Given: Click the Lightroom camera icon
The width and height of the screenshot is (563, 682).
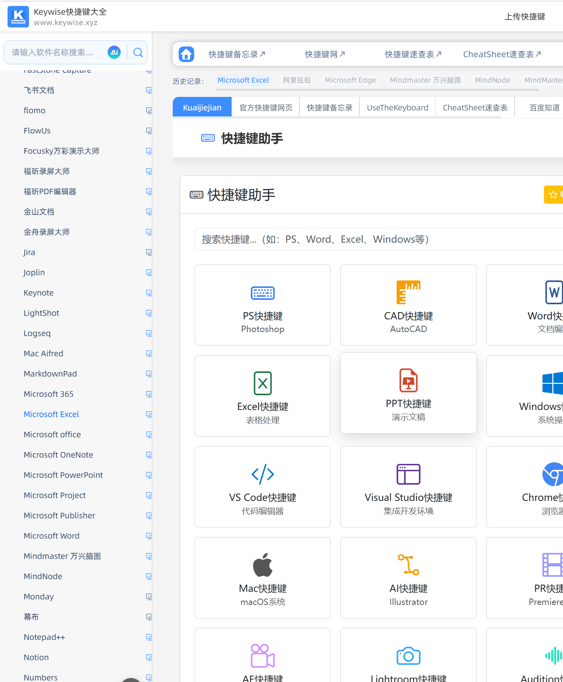Looking at the screenshot, I should tap(409, 656).
